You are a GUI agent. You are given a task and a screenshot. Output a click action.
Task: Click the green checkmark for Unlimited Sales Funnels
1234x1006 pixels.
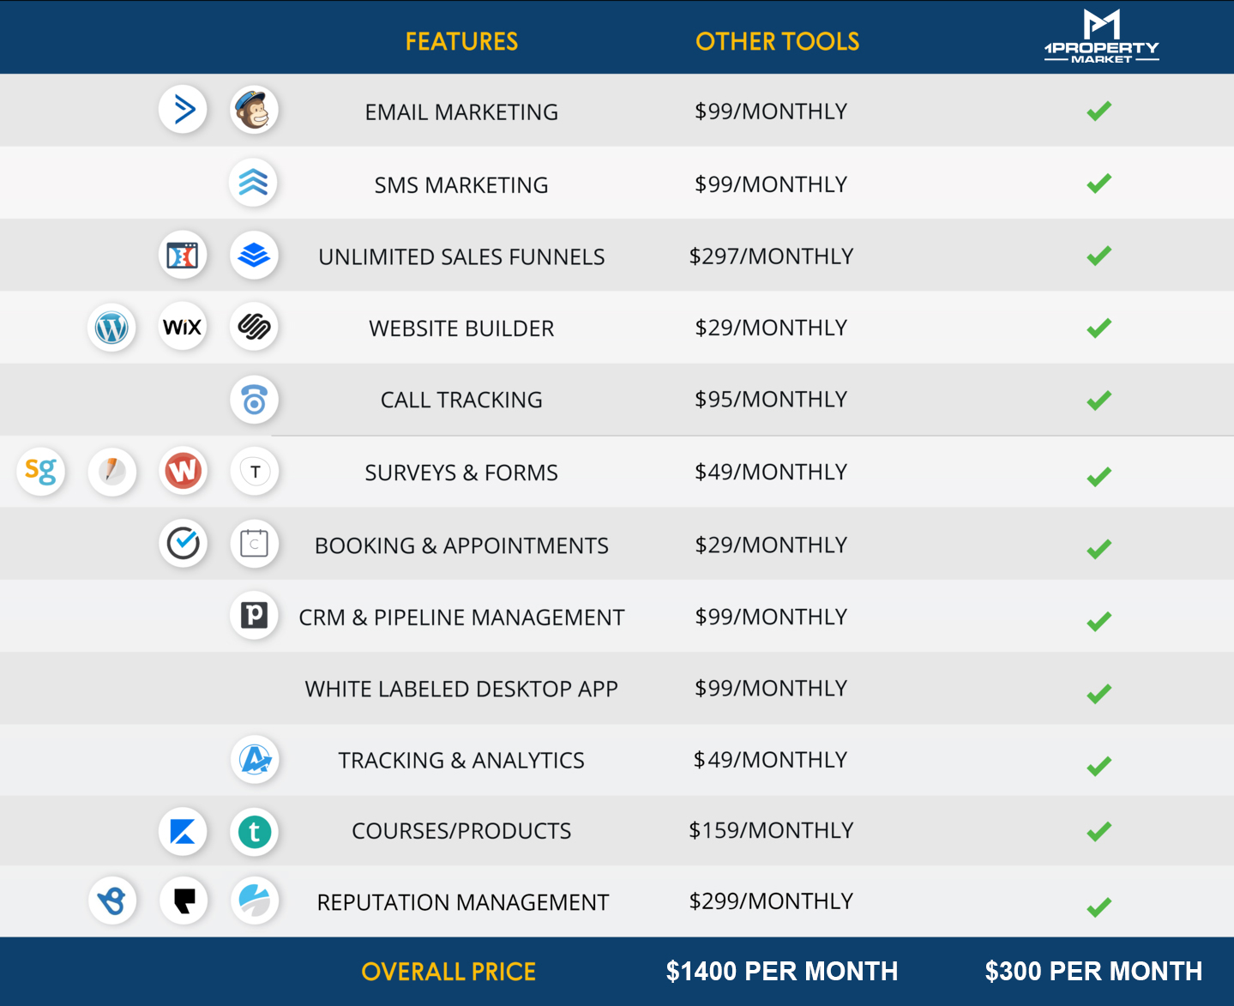coord(1099,256)
